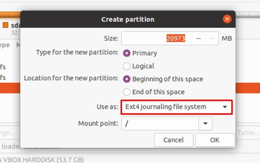Select the Logical partition type
Viewport: 260px width, 163px height.
[127, 66]
